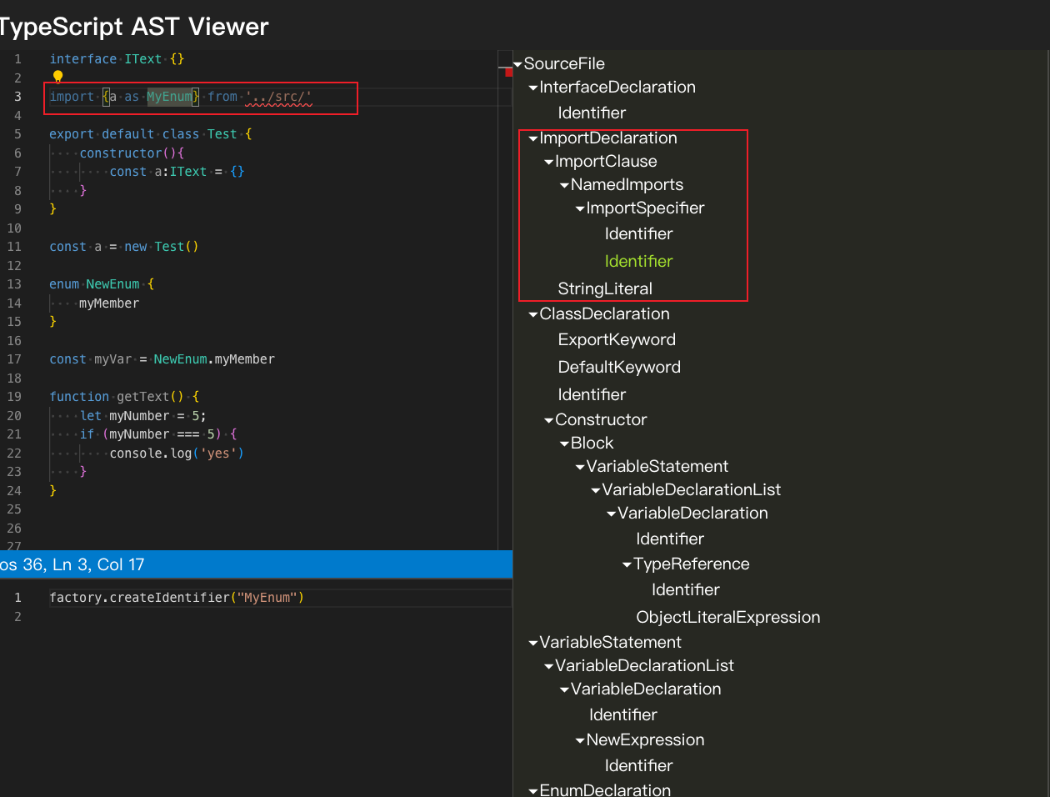
Task: Click the MyEnum alias in import statement
Action: click(169, 97)
